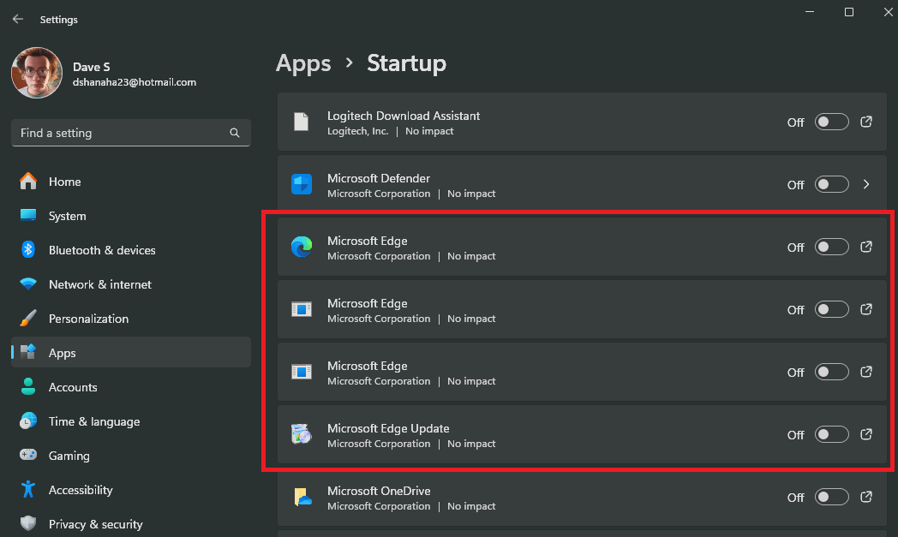
Task: Click the Microsoft Edge browser icon
Action: [302, 247]
